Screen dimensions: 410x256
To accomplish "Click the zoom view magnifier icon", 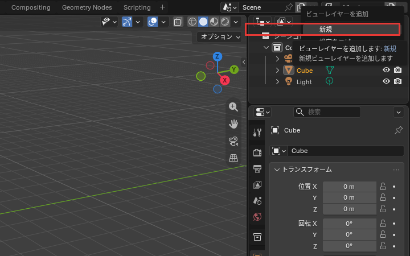I will (233, 107).
